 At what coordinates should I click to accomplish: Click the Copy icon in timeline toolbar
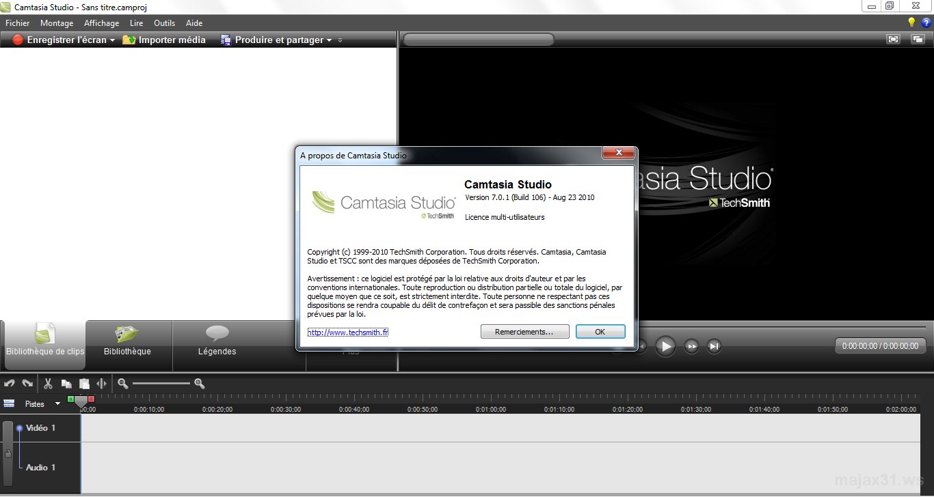(66, 384)
